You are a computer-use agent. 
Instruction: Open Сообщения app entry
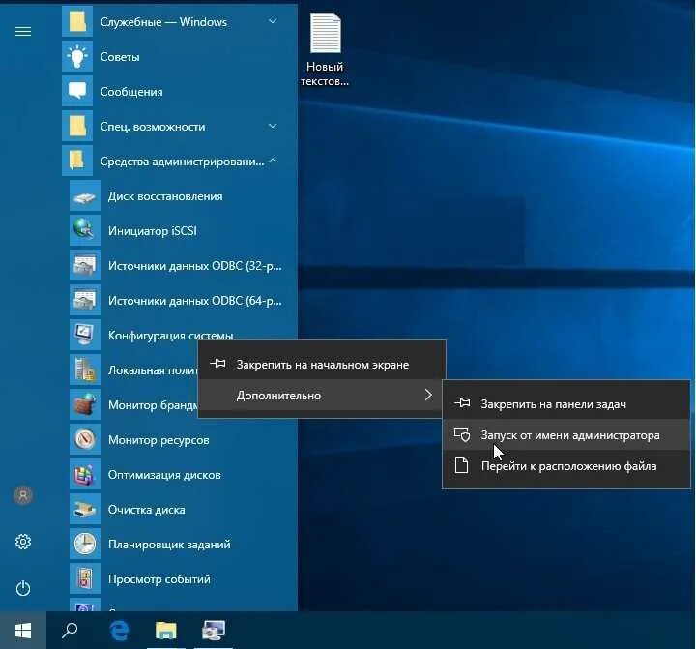click(180, 92)
